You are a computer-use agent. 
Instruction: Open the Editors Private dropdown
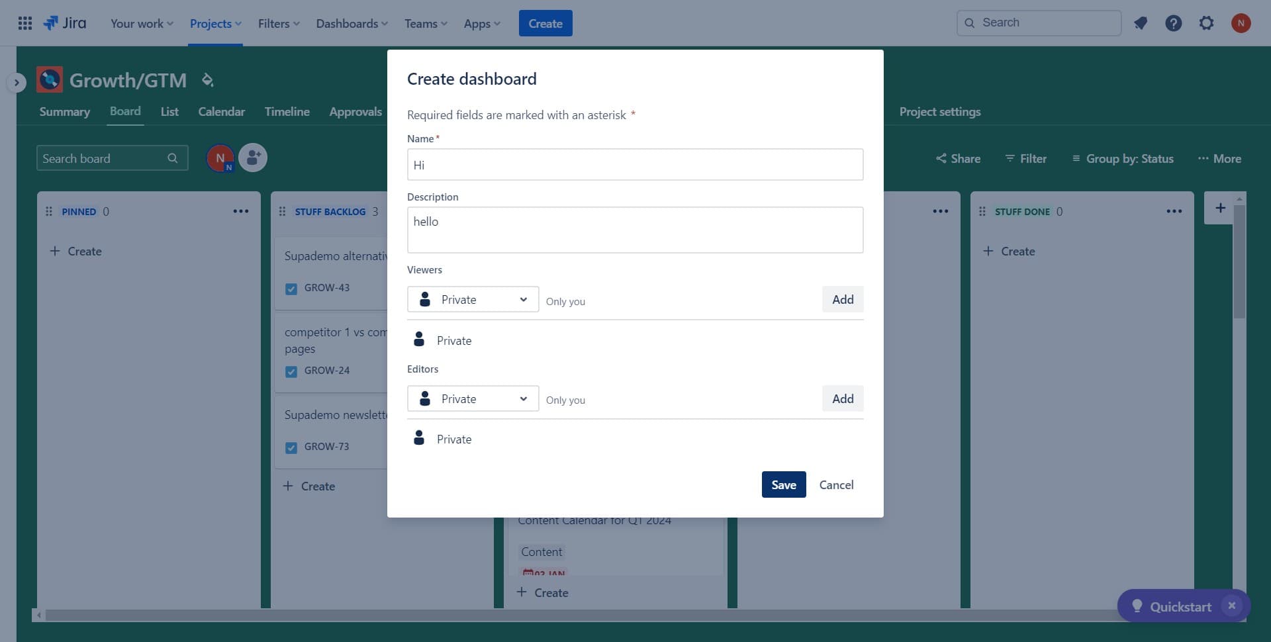pos(473,398)
